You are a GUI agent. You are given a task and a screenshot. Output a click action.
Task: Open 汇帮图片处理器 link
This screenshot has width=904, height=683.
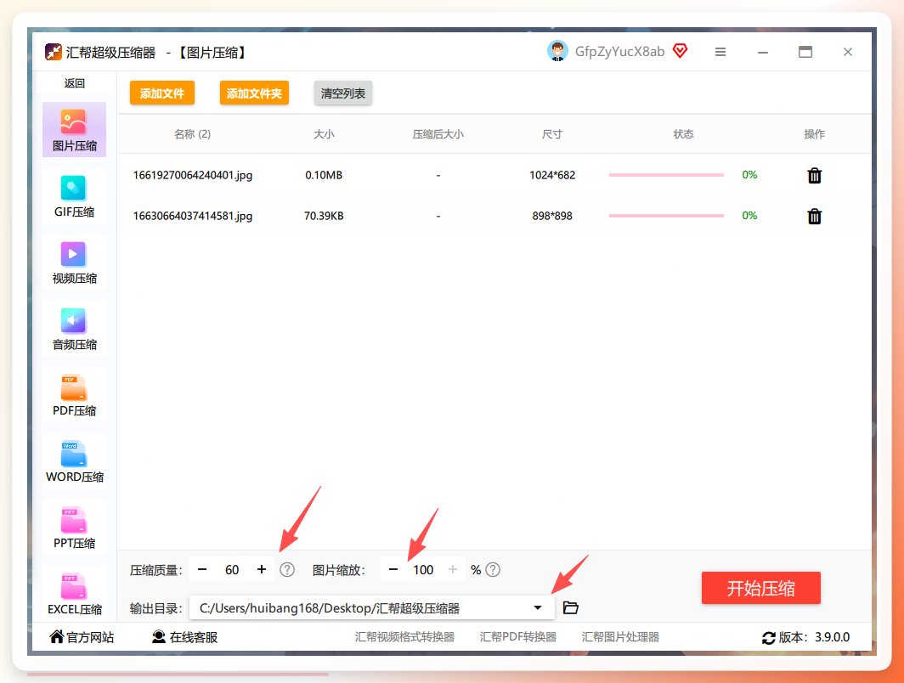620,637
